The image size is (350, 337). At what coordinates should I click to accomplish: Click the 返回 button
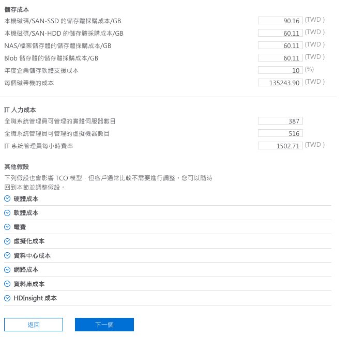click(x=34, y=325)
